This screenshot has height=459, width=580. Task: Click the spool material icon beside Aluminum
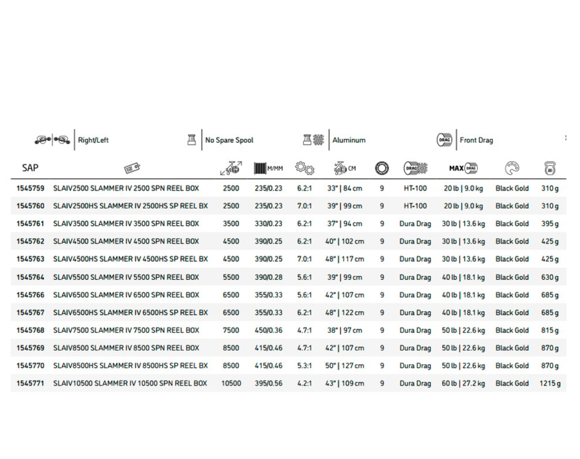coord(313,140)
